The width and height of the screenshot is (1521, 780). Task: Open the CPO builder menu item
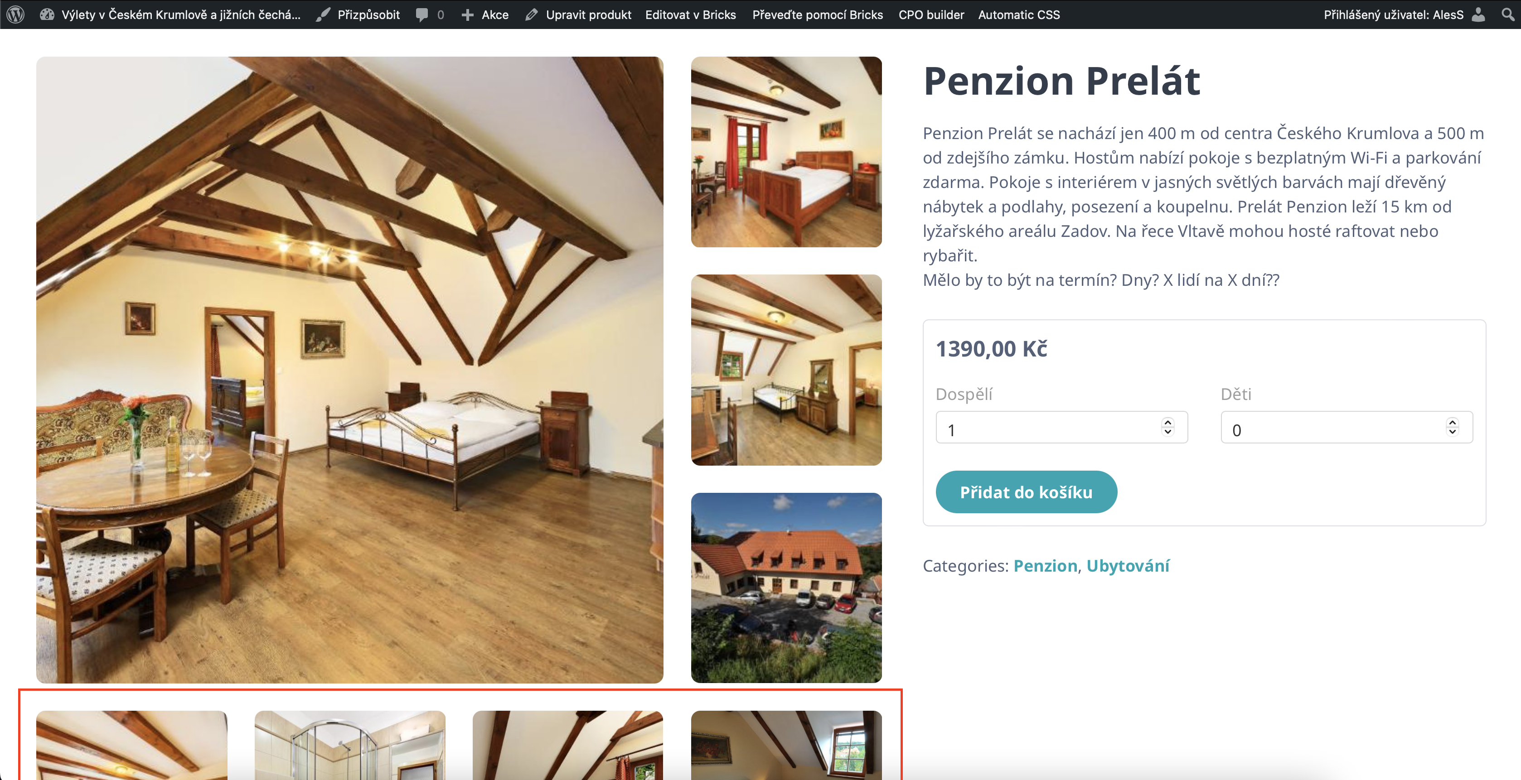click(x=931, y=15)
